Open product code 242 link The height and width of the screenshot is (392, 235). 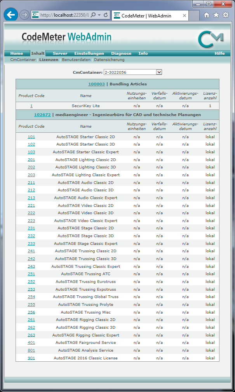31,259
